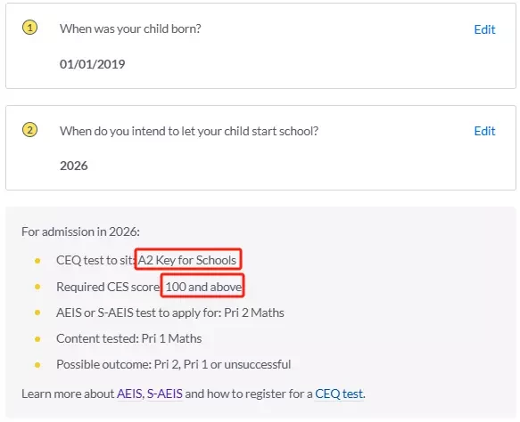Select the 01/01/2019 birth date value
The height and width of the screenshot is (422, 520).
92,64
